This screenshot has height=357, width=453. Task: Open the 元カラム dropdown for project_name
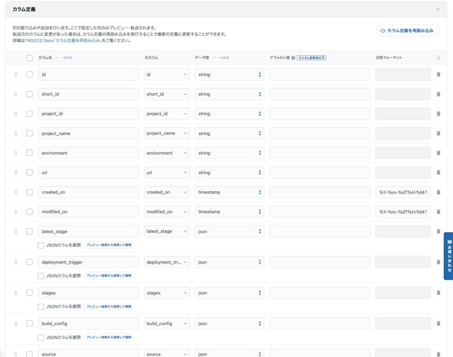coord(167,134)
